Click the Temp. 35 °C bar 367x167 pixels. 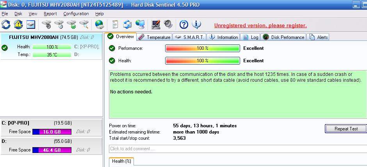[x=52, y=55]
